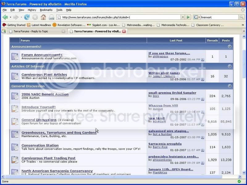The height and width of the screenshot is (185, 247).
Task: Reload the page with the Refresh icon
Action: pos(27,17)
